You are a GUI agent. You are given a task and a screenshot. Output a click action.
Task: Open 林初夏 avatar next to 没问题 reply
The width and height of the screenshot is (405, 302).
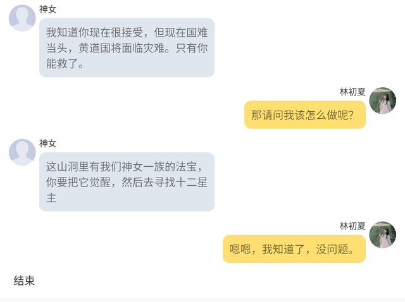pyautogui.click(x=382, y=234)
